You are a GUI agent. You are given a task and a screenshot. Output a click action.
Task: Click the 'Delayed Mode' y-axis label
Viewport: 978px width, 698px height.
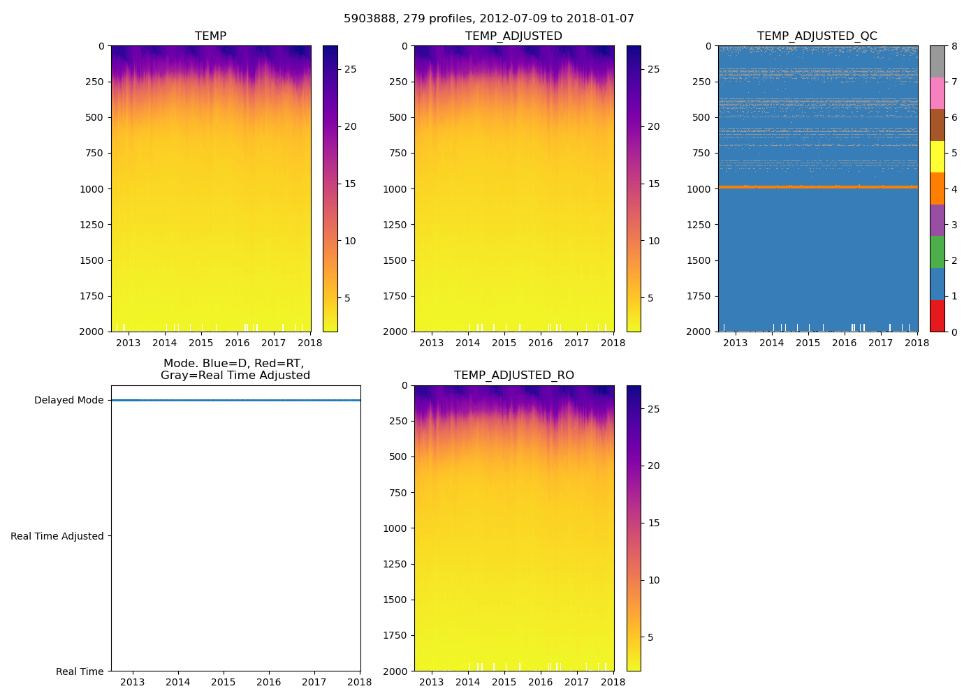tap(68, 400)
